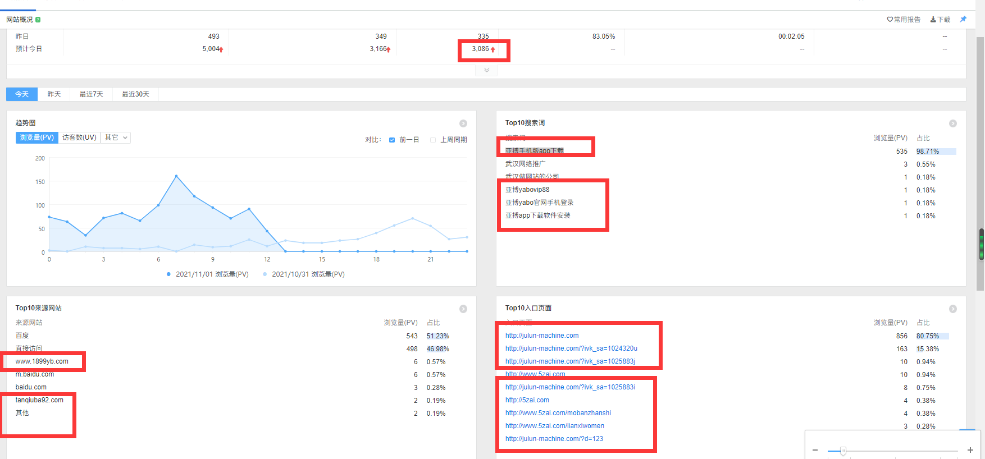
Task: Click the vertical page scrollbar thumb
Action: (981, 244)
